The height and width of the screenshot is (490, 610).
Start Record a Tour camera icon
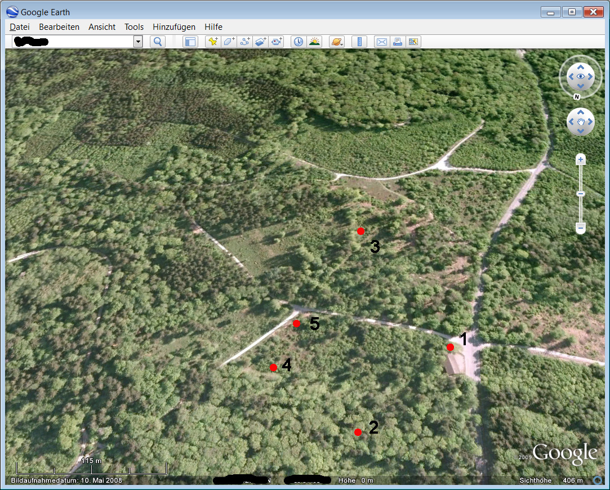click(277, 42)
